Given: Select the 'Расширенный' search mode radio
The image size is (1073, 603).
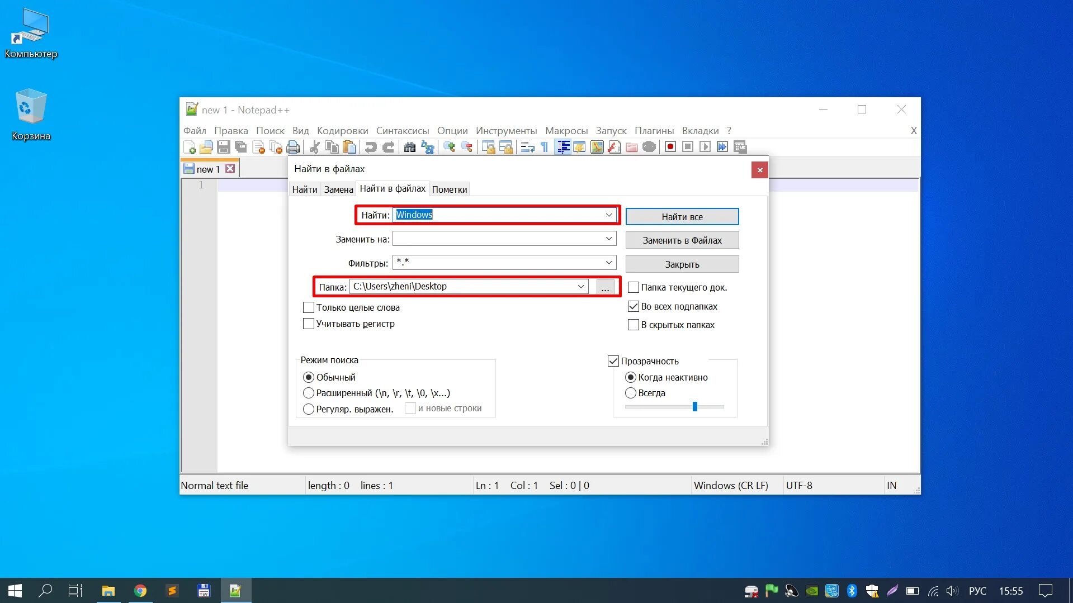Looking at the screenshot, I should 308,393.
